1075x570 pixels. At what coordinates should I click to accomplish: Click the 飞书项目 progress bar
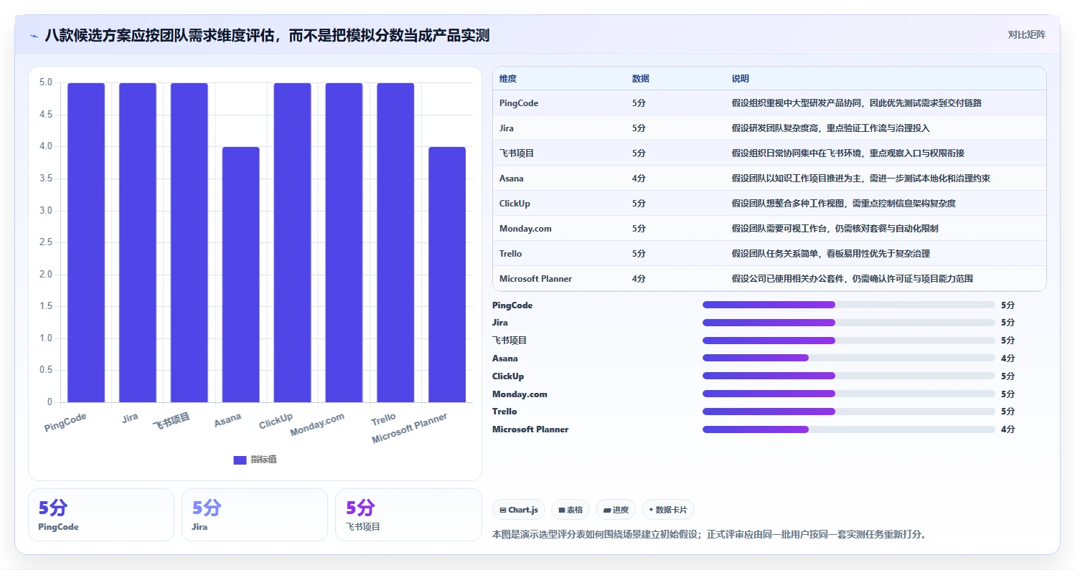point(849,341)
